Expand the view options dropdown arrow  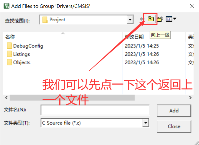175,19
